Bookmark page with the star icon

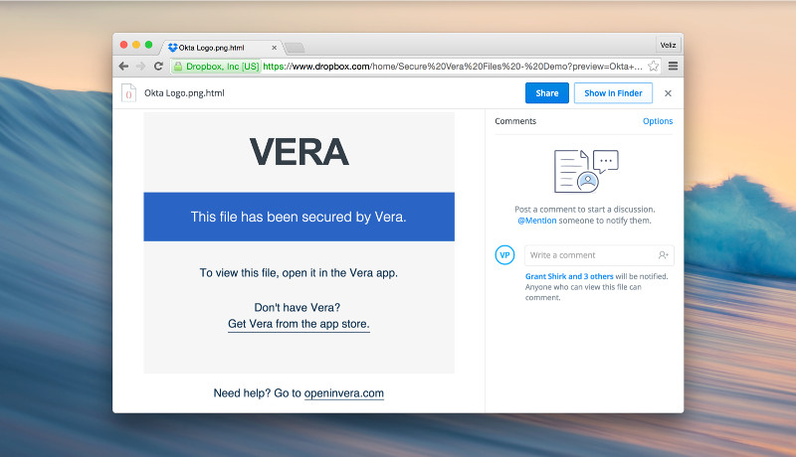pos(654,67)
